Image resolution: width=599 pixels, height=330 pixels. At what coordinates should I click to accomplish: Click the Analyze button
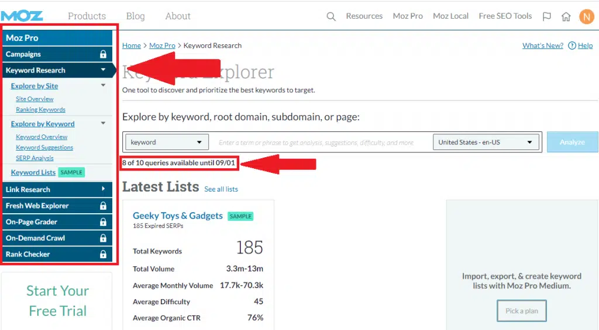point(572,142)
